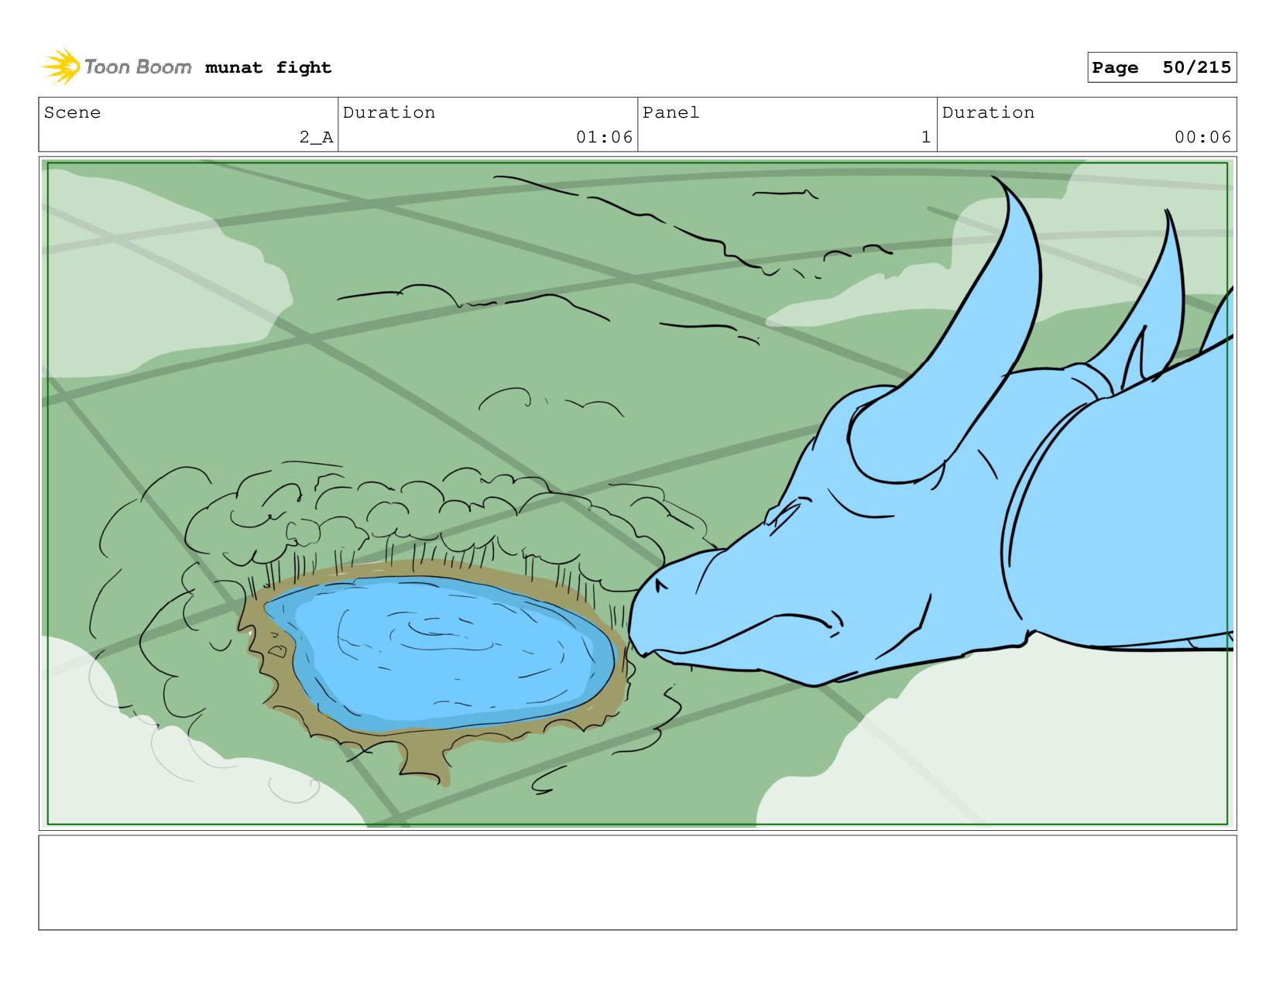Viewport: 1276px width, 988px height.
Task: Click the scene duration value '01:06'
Action: [x=604, y=137]
